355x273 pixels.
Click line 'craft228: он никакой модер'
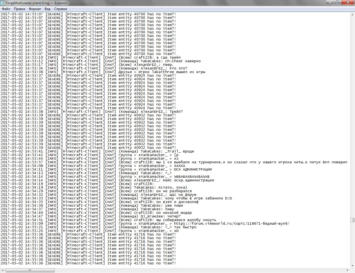click(96, 213)
